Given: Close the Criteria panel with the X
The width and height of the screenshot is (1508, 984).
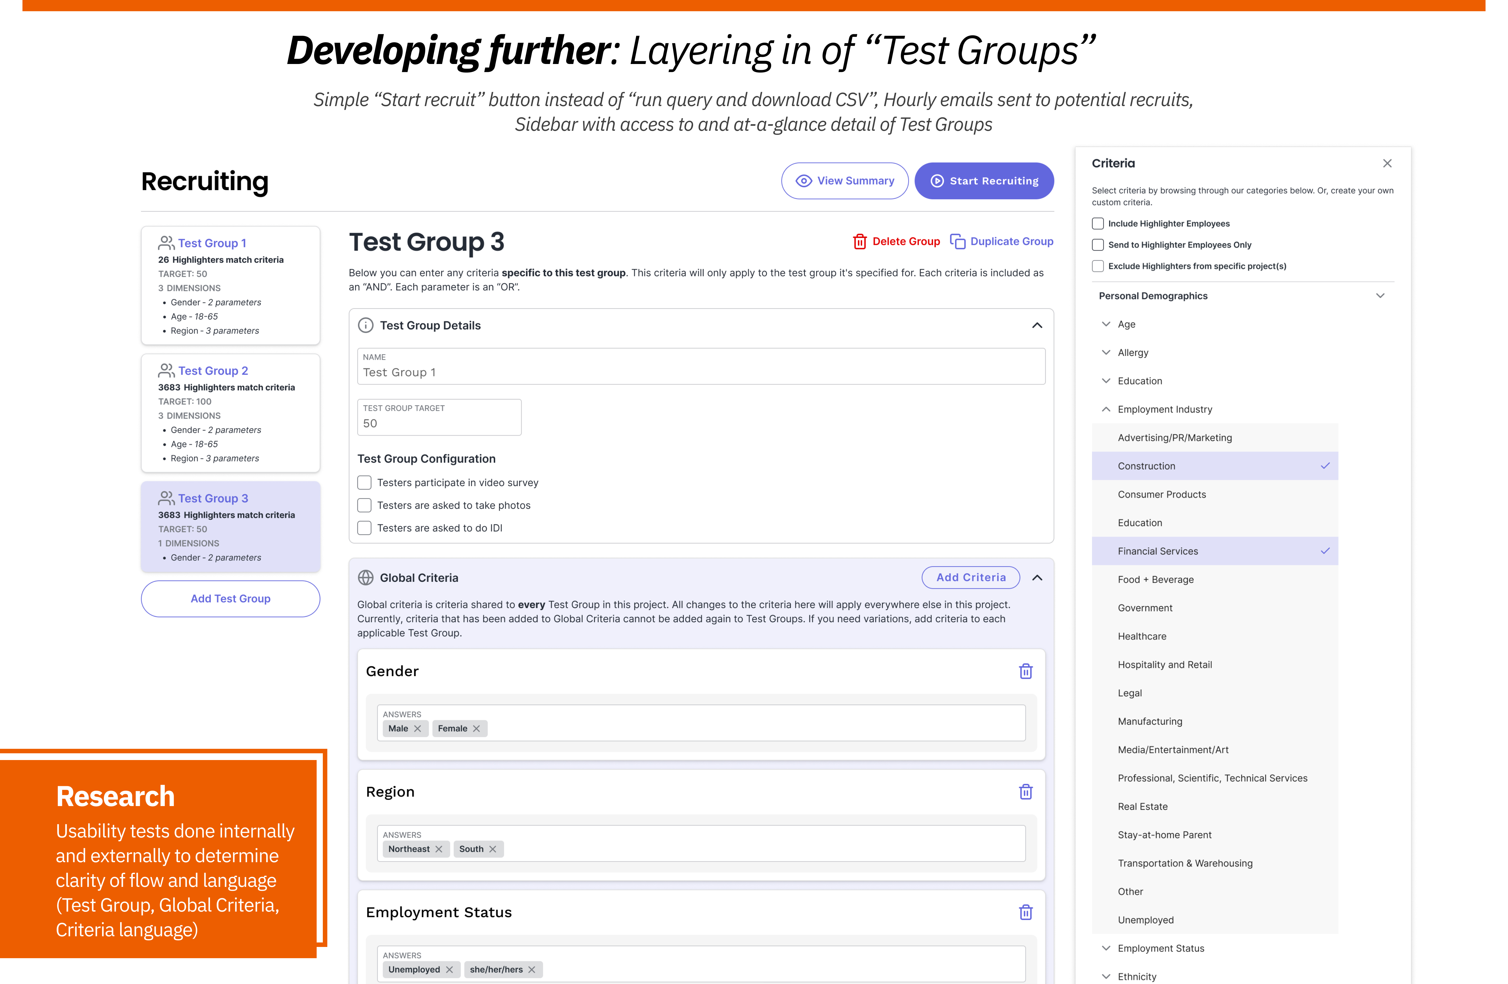Looking at the screenshot, I should pos(1387,163).
